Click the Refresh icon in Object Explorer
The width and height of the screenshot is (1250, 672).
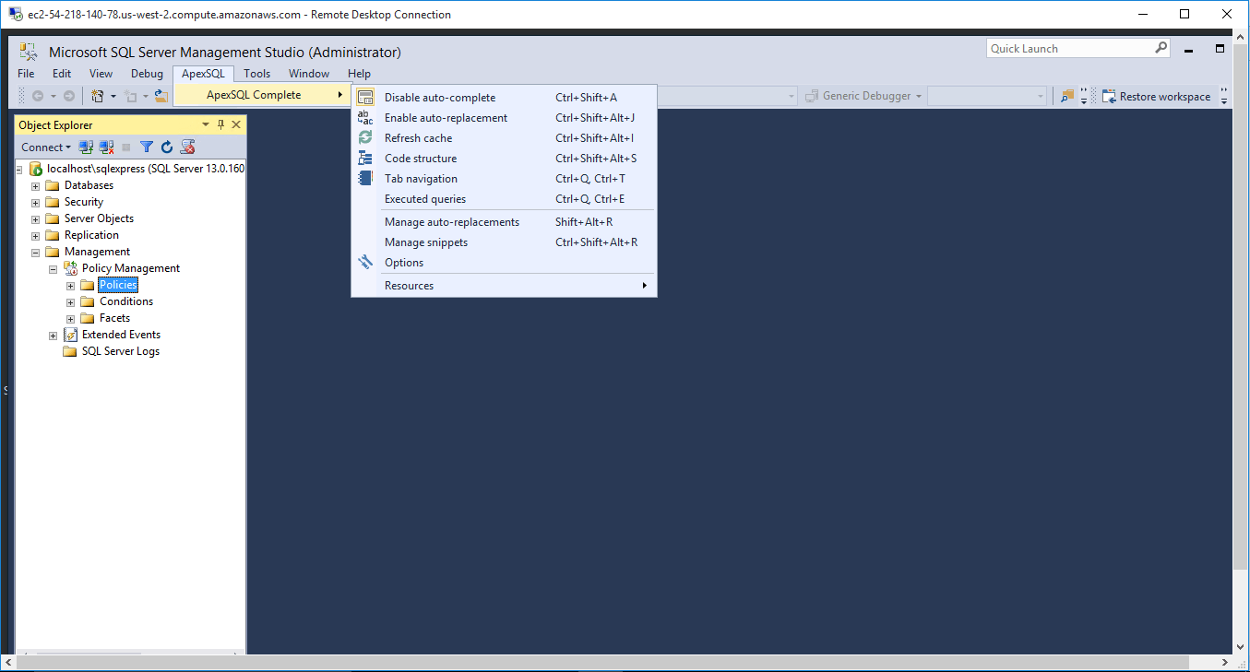167,147
